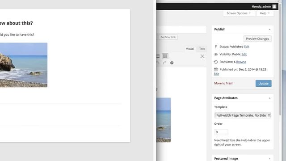286x161 pixels.
Task: Open the Template select dropdown
Action: (243, 115)
